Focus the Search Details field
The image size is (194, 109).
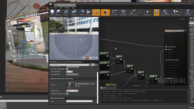click(x=70, y=65)
